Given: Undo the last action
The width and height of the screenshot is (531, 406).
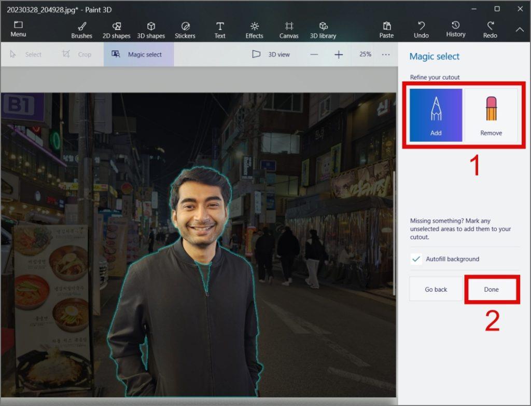Looking at the screenshot, I should click(421, 30).
